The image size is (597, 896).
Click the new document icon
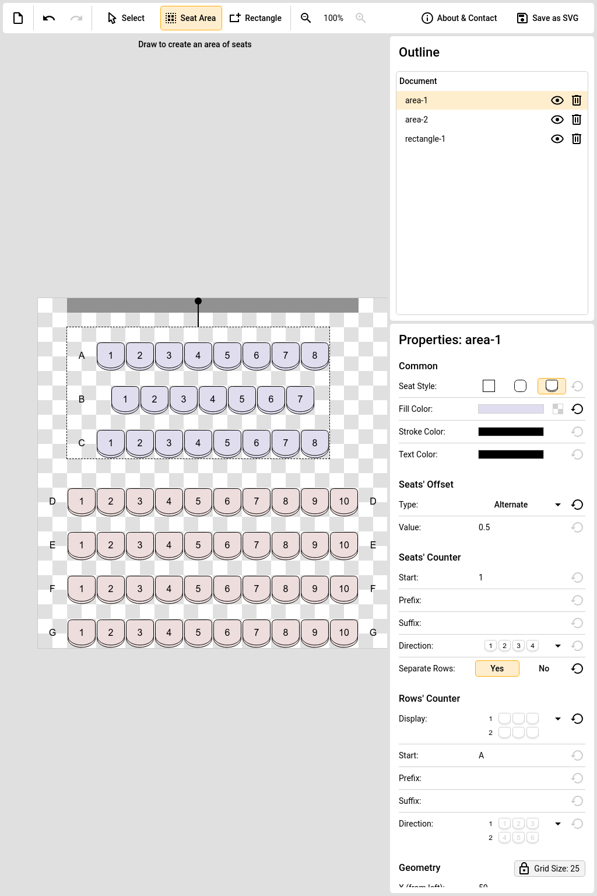tap(18, 18)
